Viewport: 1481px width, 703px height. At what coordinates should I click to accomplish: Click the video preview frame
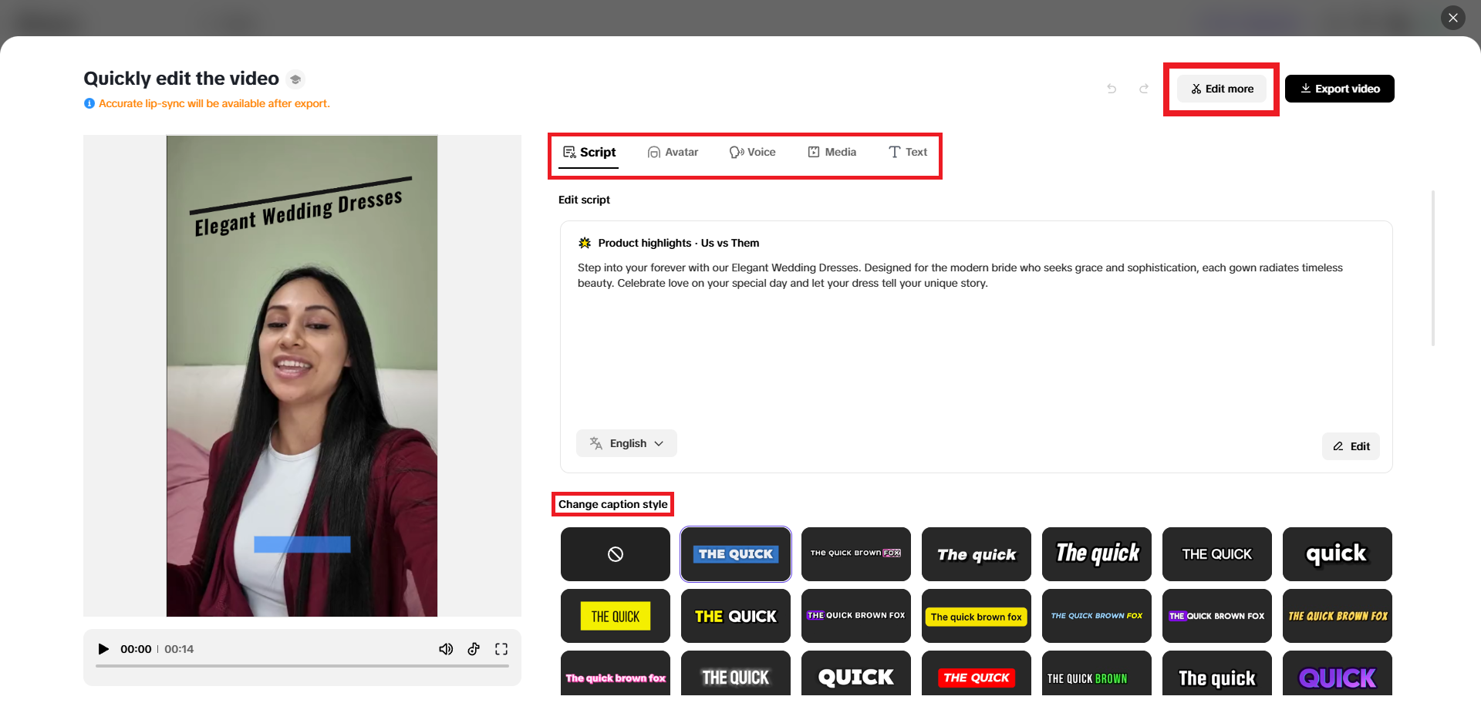(x=302, y=376)
